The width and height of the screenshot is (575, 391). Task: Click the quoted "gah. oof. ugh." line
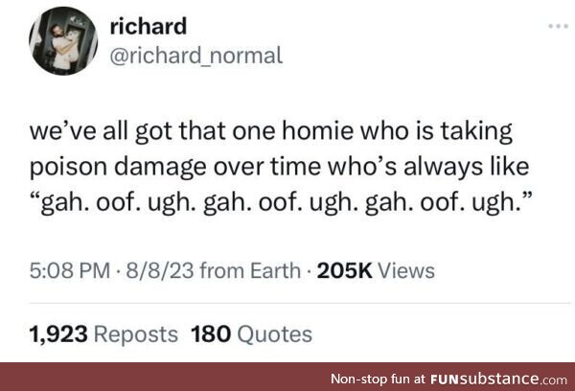281,202
